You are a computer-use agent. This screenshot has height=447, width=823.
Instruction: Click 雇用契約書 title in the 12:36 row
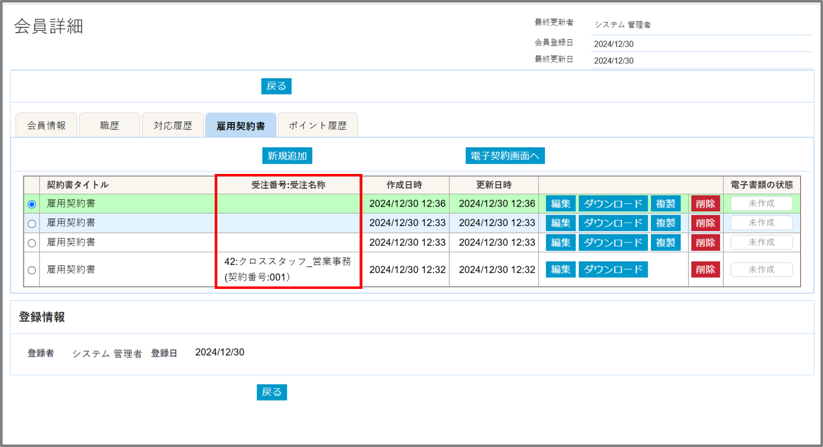point(71,203)
